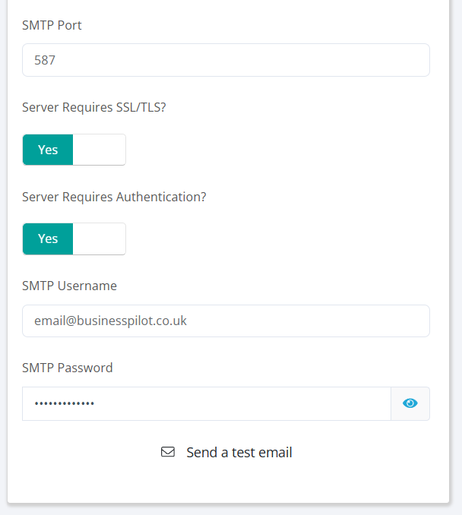Screen dimensions: 462x515
Task: Click the SMTP Password label
Action: tap(67, 368)
